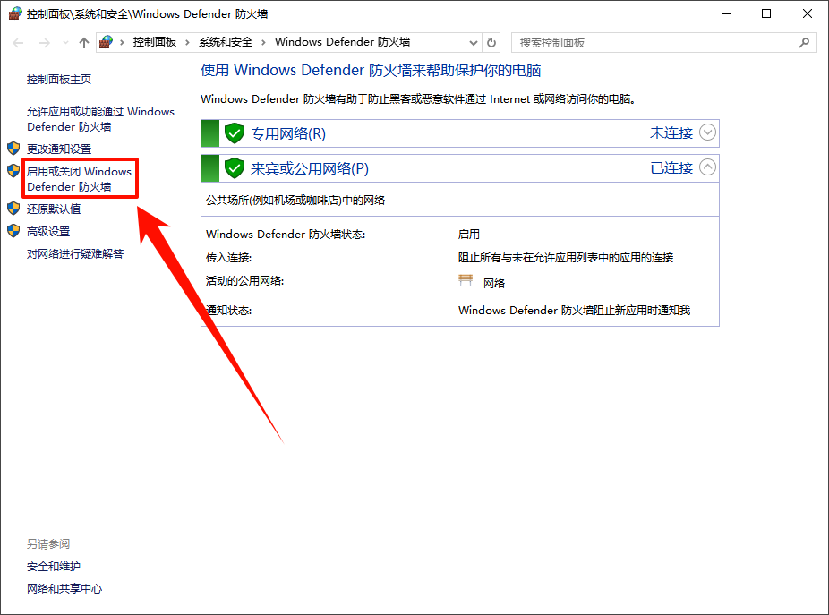Click shield icon beside 还原默认值
Screen dimensions: 829x615
click(x=13, y=209)
